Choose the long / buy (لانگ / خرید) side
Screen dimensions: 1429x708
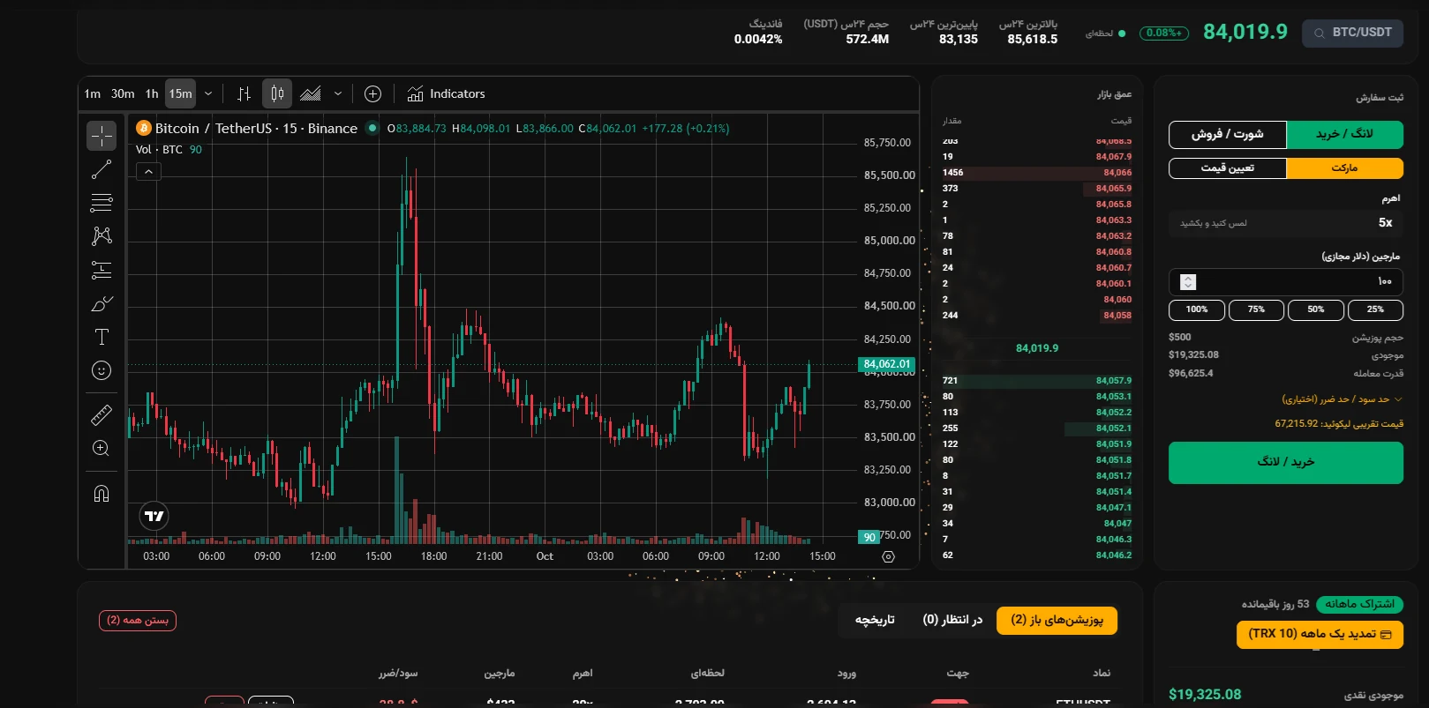tap(1344, 134)
